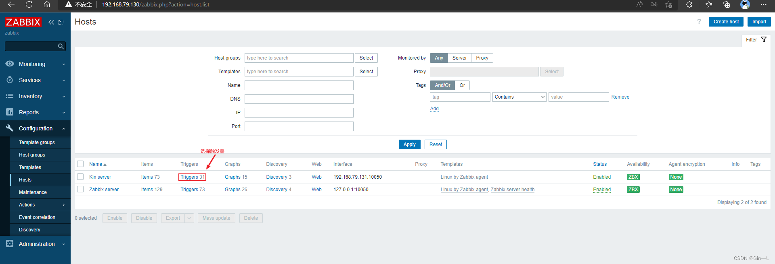Add page to favorites star icon
775x264 pixels.
click(669, 4)
